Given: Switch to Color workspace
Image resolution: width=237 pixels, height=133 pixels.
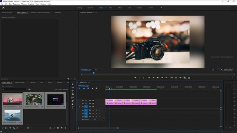Looking at the screenshot, I should click(x=110, y=8).
